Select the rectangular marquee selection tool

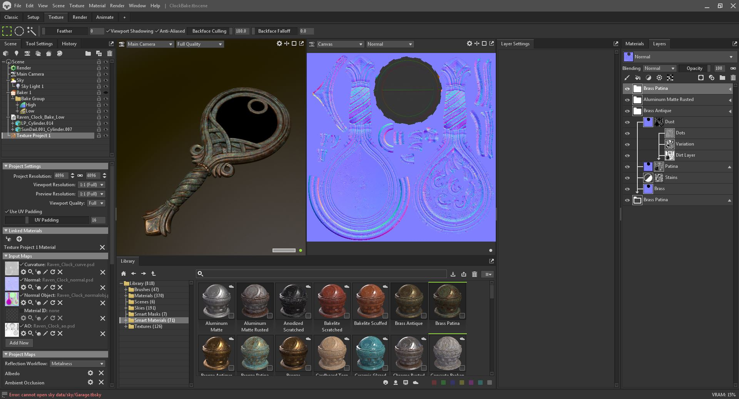point(7,31)
